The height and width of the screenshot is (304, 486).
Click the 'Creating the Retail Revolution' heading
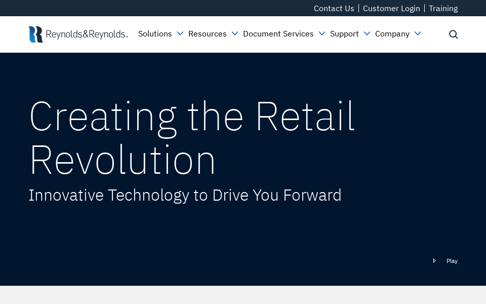192,137
